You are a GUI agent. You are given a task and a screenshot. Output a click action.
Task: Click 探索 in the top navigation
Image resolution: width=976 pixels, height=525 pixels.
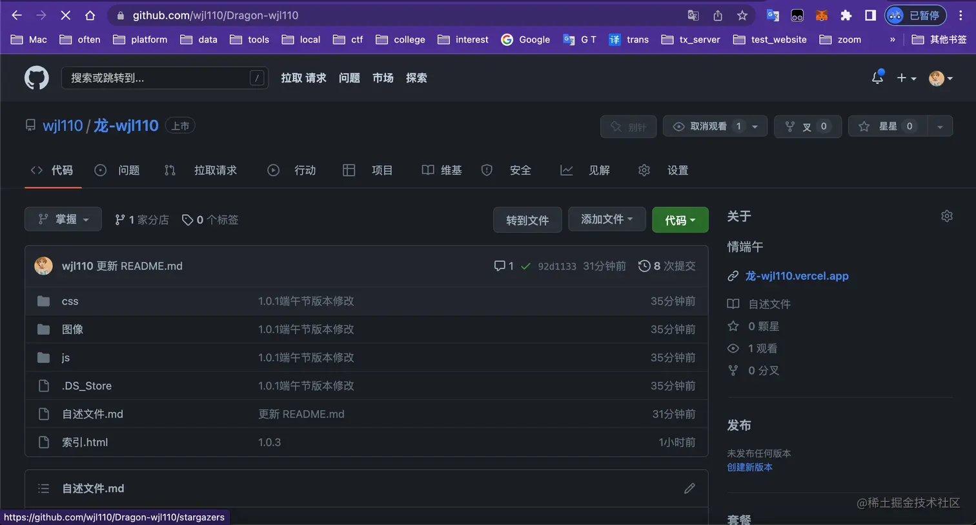click(416, 78)
